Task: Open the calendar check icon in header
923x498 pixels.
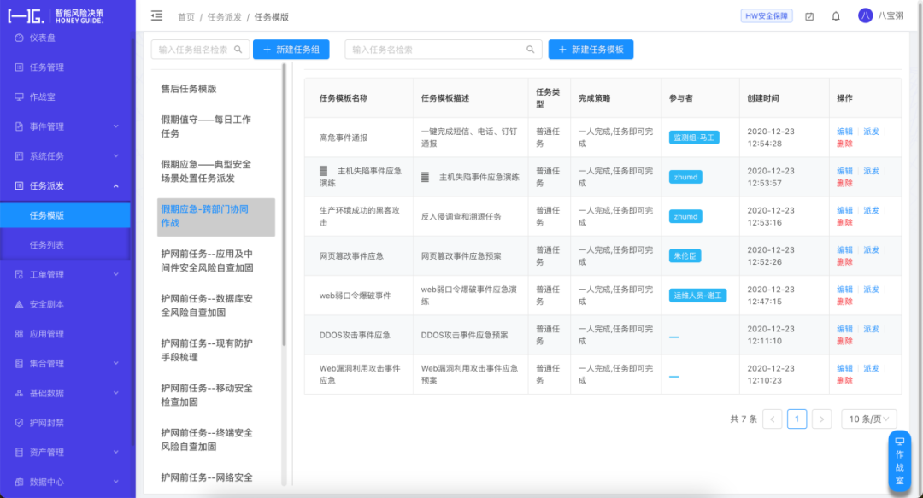Action: point(809,16)
